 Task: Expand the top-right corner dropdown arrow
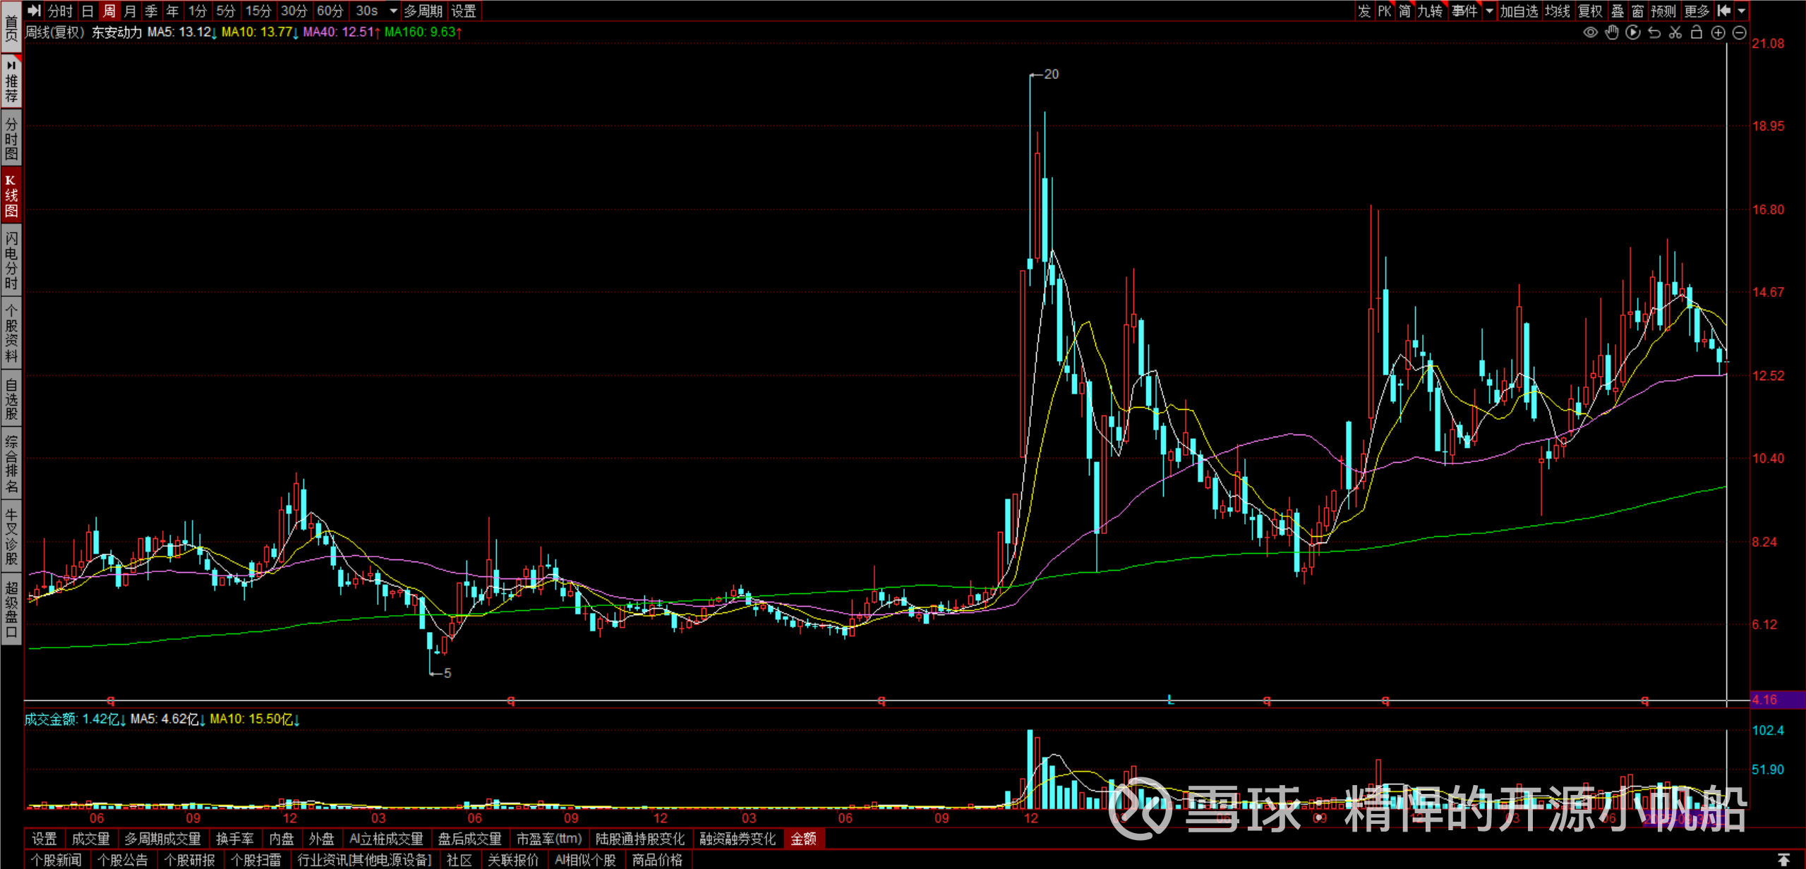[x=1742, y=11]
